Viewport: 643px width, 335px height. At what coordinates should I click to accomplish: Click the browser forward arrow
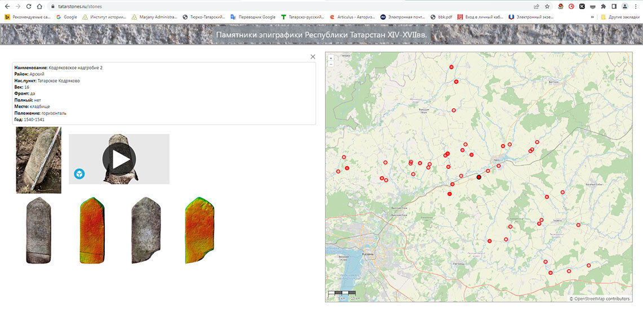[17, 7]
